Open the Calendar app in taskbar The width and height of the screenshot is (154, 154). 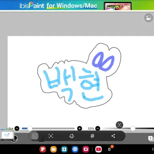64,149
